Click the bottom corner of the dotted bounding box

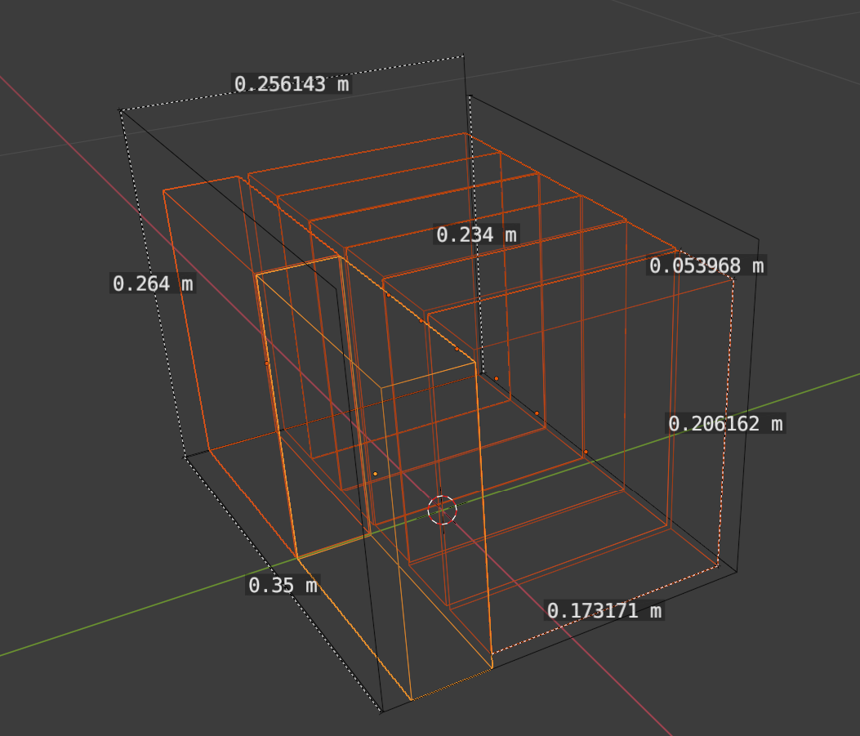(381, 711)
